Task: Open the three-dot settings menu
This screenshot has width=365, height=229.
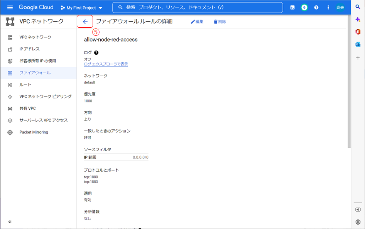Action: click(328, 8)
